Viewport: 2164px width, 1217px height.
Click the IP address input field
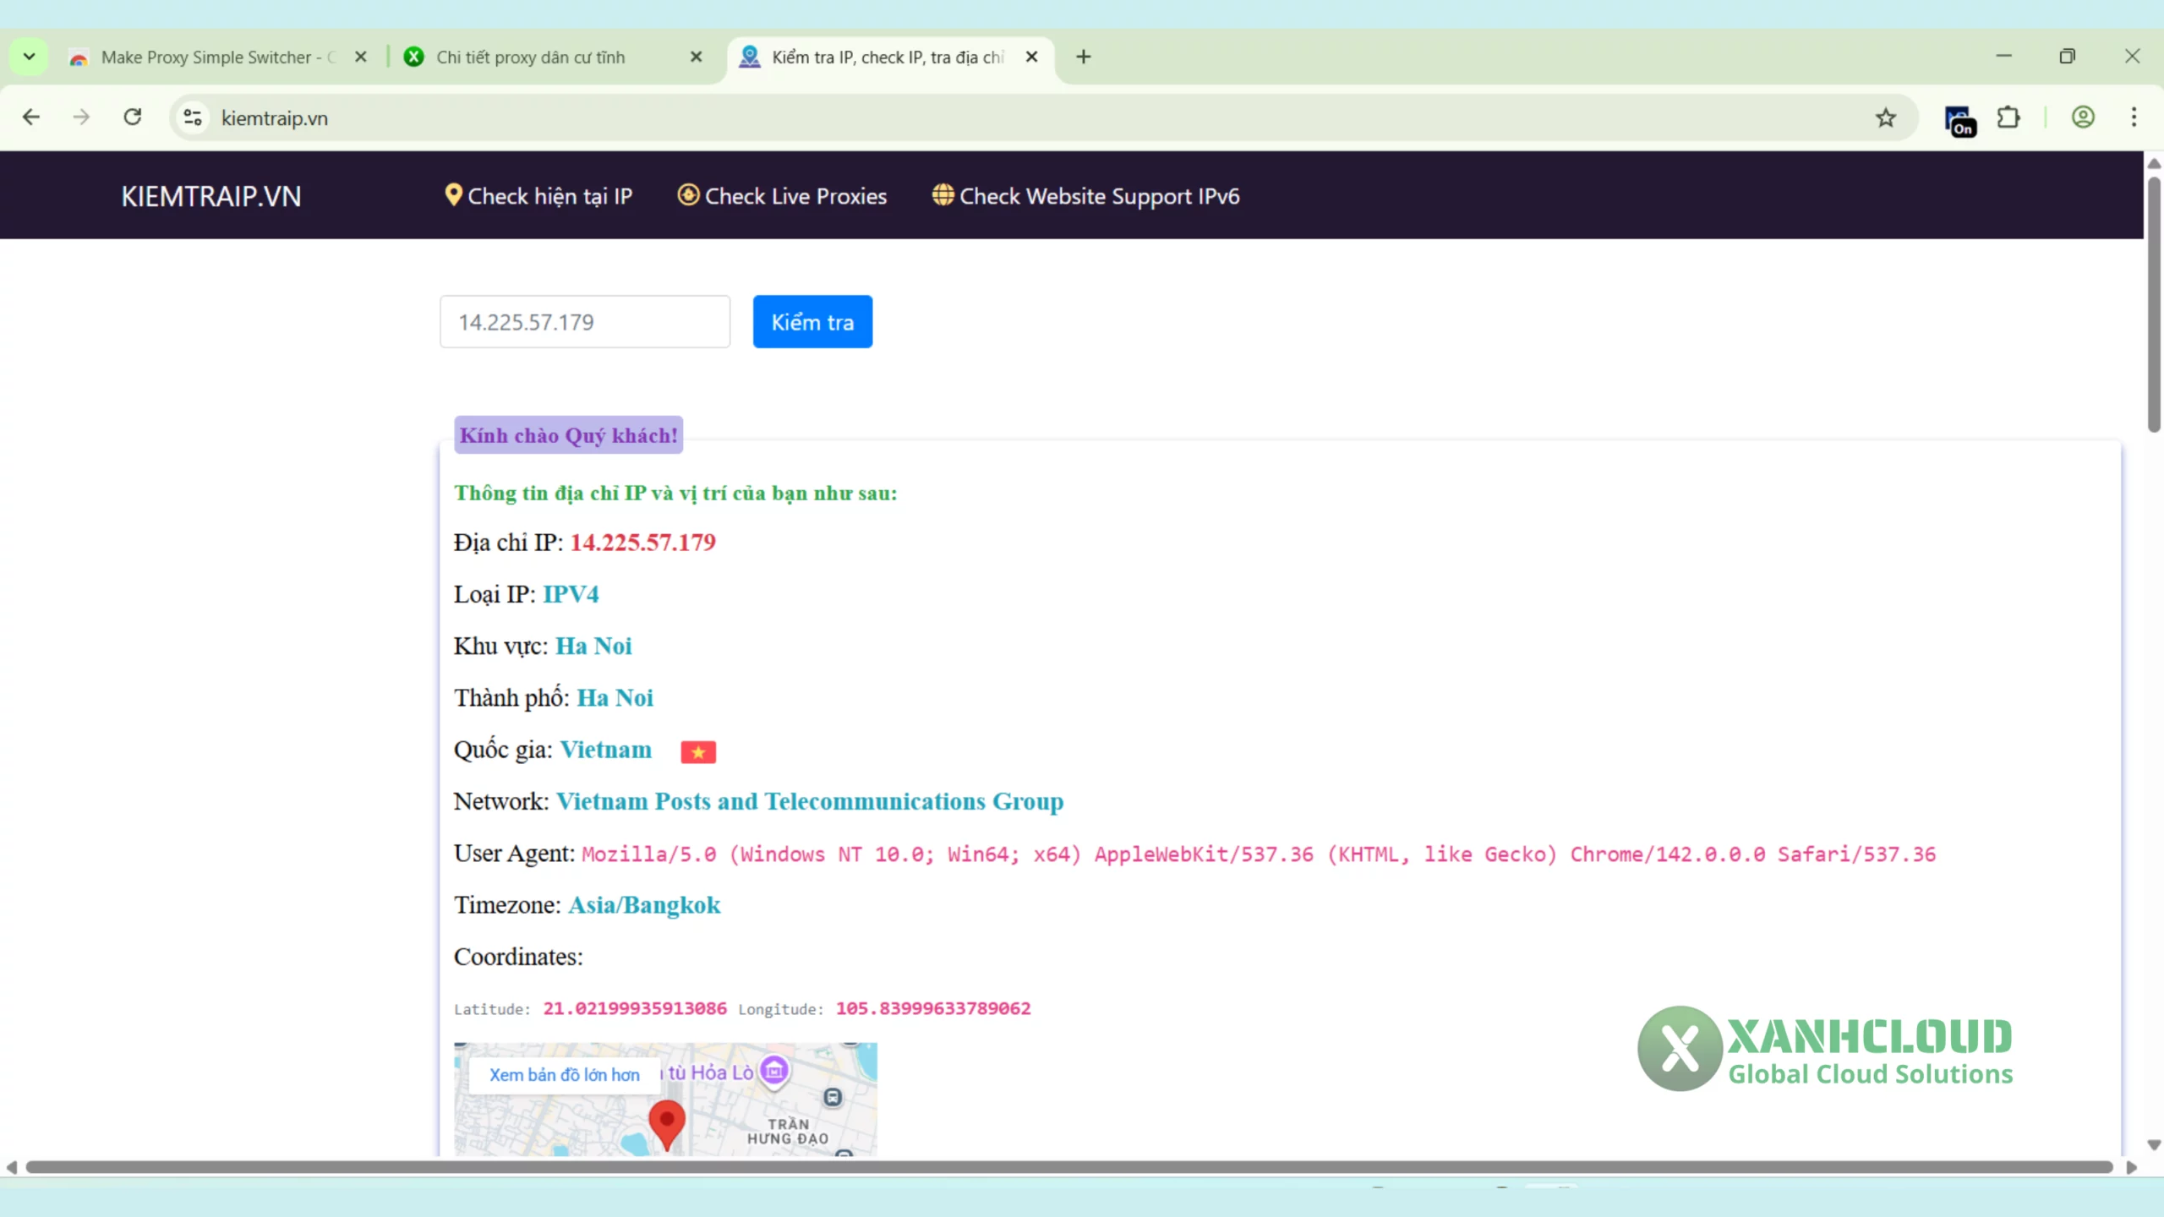click(584, 322)
